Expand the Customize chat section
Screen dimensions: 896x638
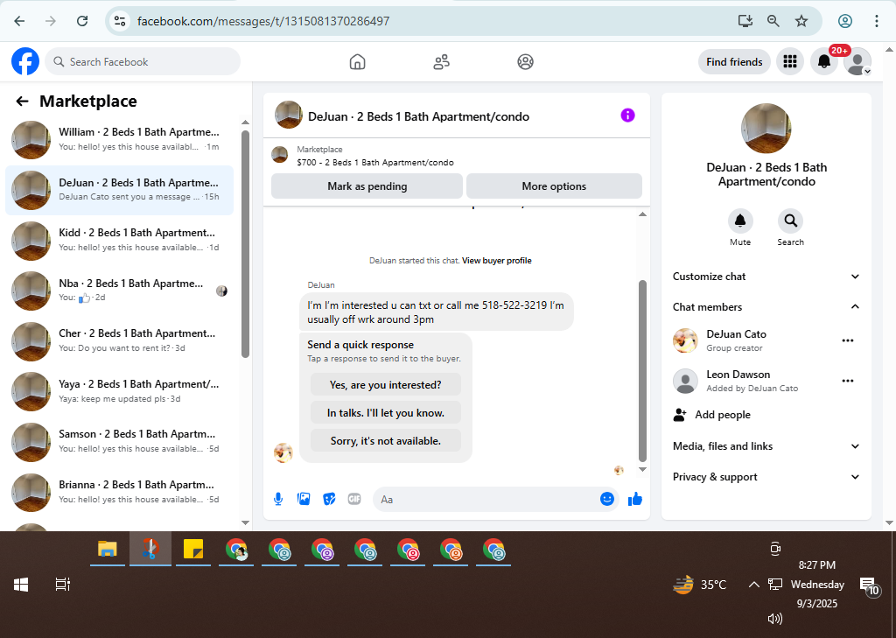tap(766, 277)
